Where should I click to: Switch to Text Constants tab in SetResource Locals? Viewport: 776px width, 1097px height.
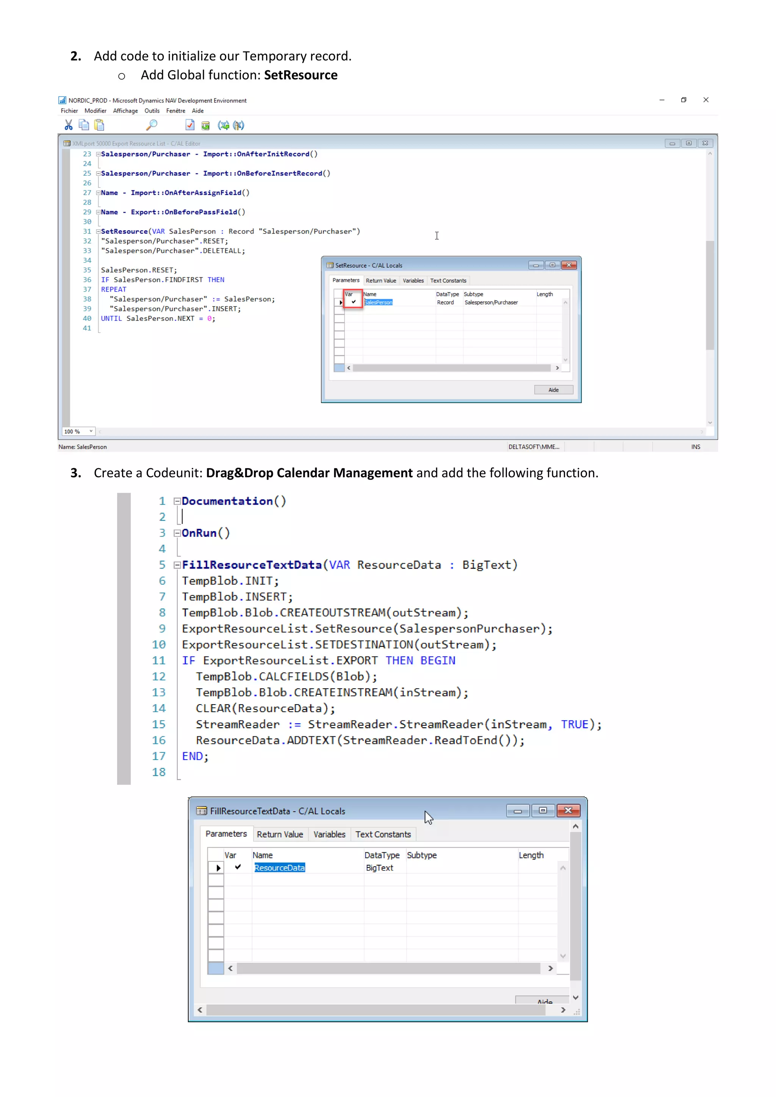(448, 280)
